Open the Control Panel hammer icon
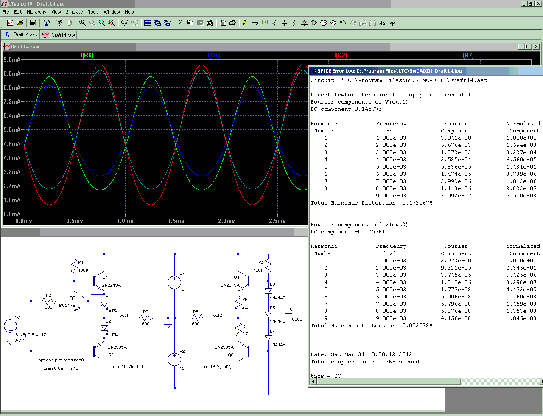This screenshot has width=543, height=416. [x=46, y=23]
